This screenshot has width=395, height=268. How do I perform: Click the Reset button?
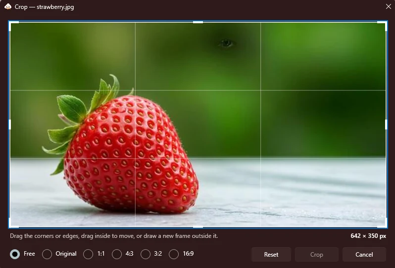[x=271, y=255]
